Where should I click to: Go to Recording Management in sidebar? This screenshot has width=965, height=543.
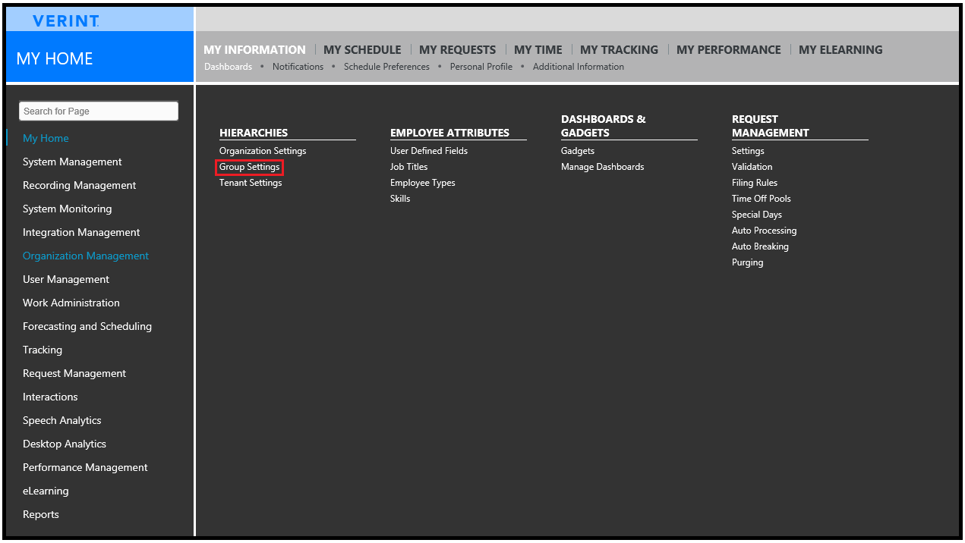click(x=79, y=185)
